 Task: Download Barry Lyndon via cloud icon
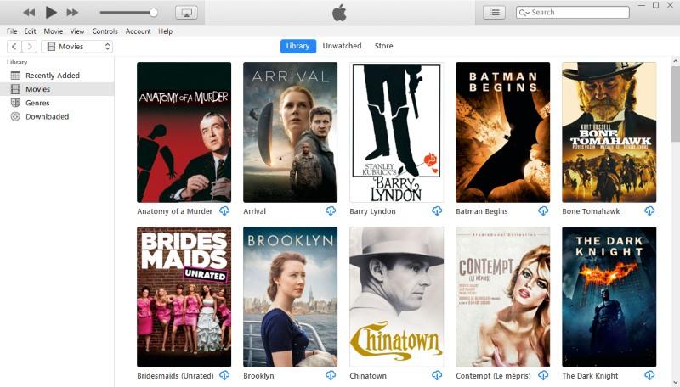tap(437, 210)
